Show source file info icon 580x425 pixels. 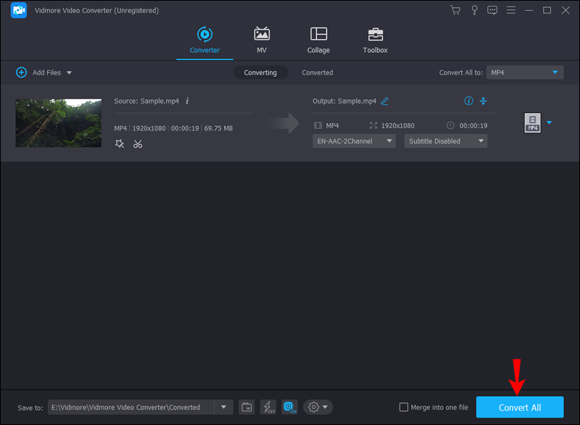[187, 101]
